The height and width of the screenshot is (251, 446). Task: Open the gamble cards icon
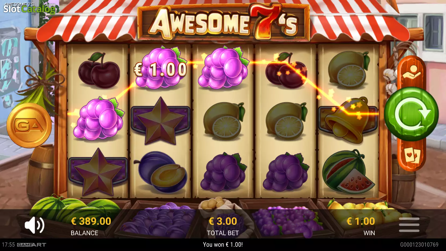[x=412, y=155]
